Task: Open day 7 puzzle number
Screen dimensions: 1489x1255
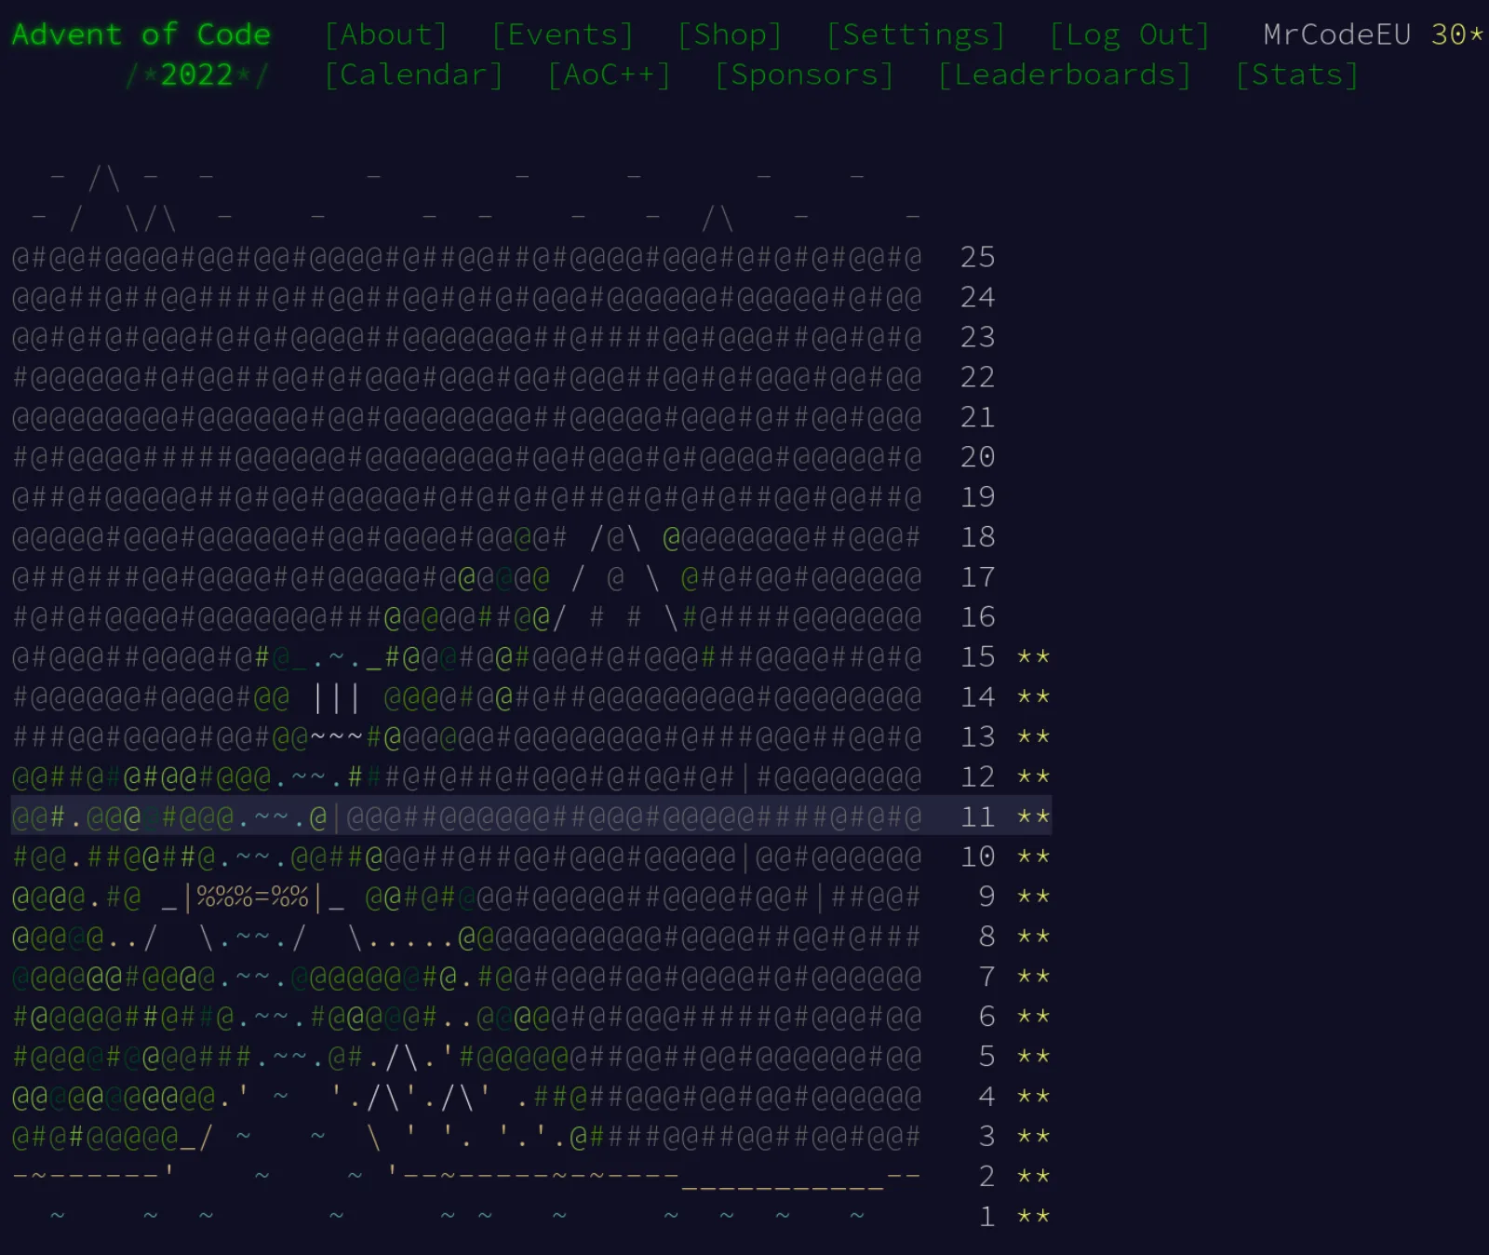Action: (x=987, y=977)
